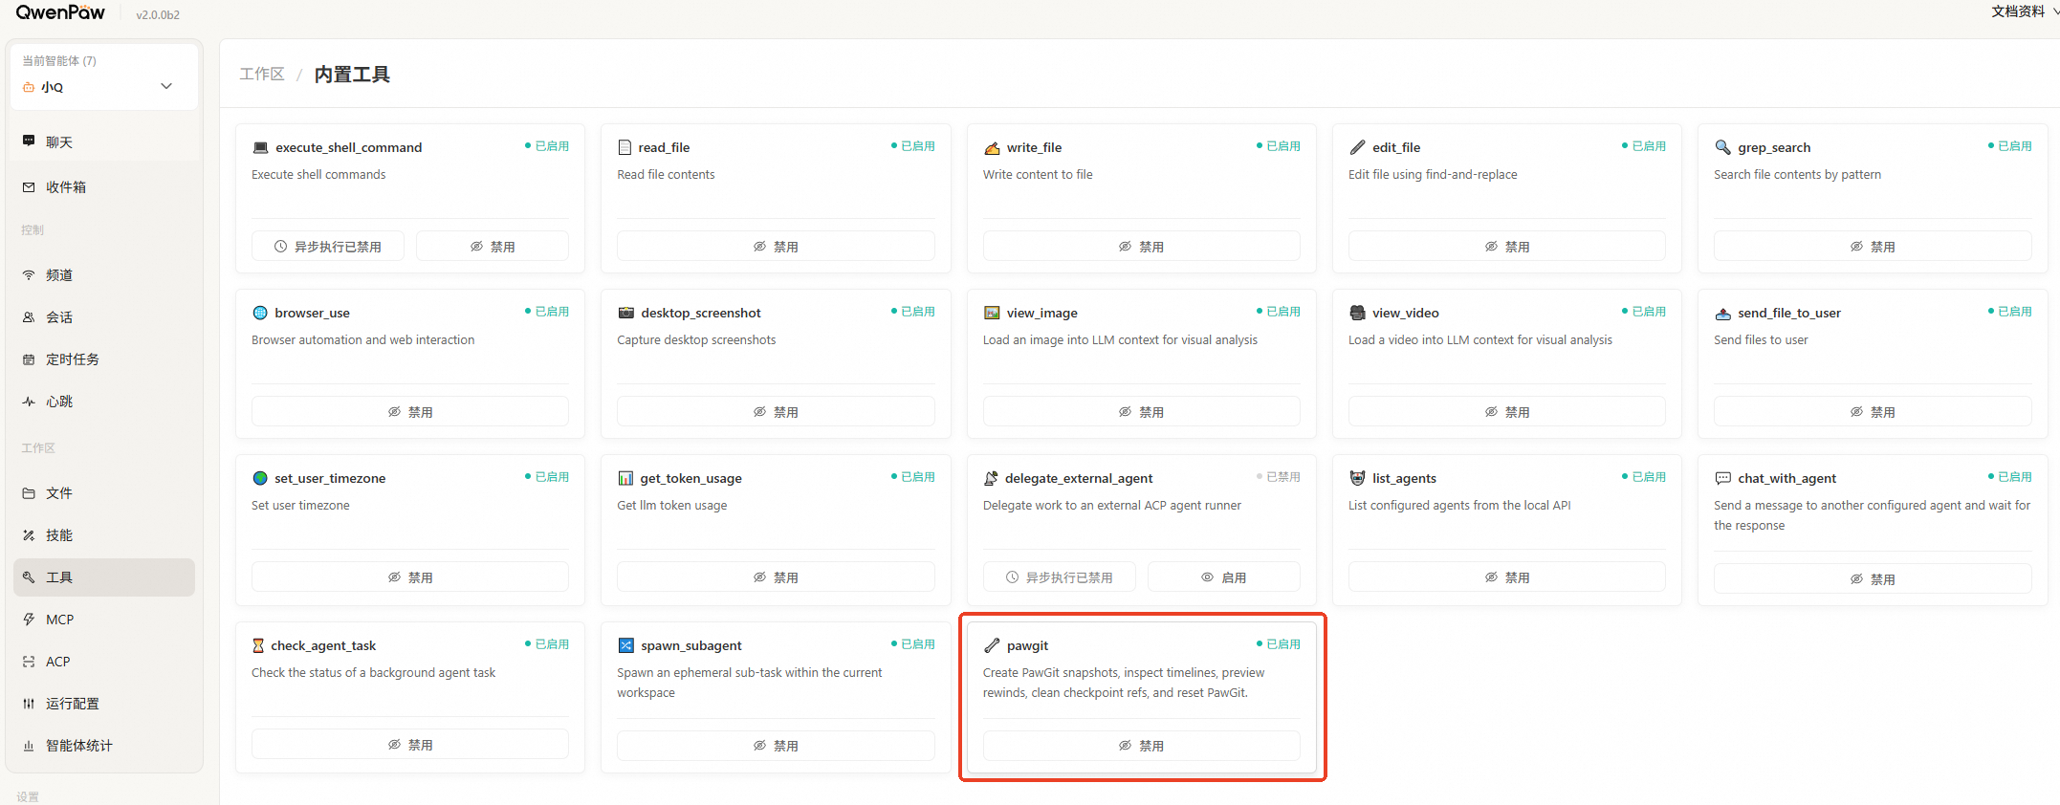Click the delegate_external_agent icon
Screen dimensions: 2060x805
(x=991, y=478)
